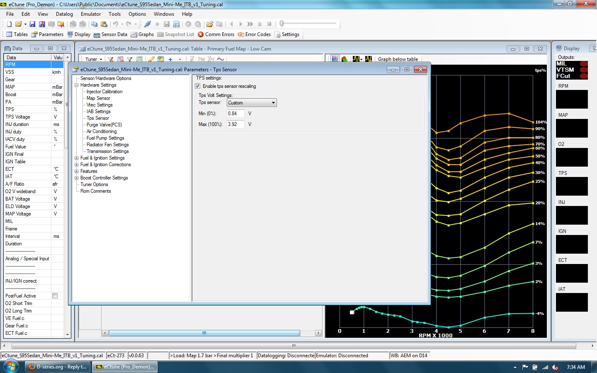Image resolution: width=597 pixels, height=373 pixels.
Task: Disable the tps sensor rescaling checkbox
Action: [198, 86]
